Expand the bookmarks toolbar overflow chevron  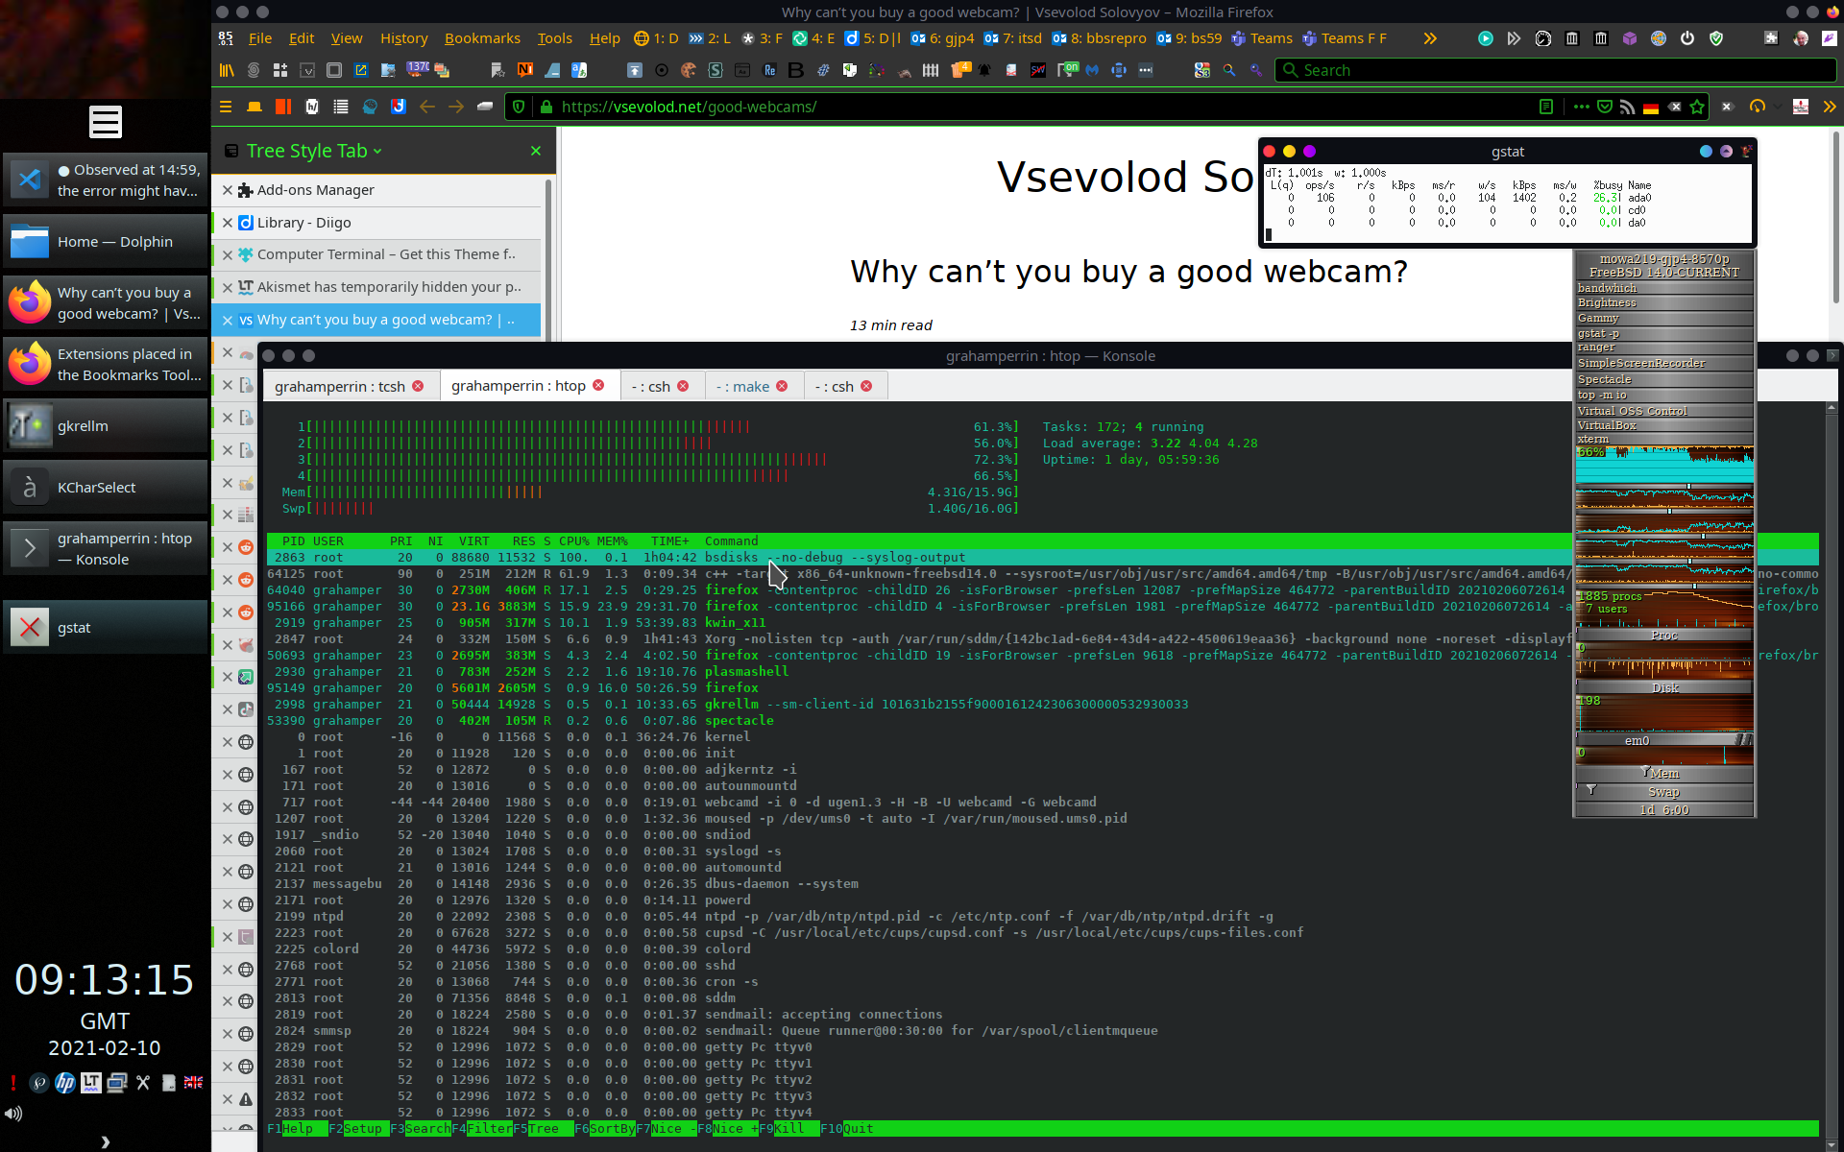[x=1430, y=38]
